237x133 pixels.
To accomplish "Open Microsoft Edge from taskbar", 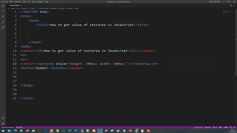I will pyautogui.click(x=15, y=131).
